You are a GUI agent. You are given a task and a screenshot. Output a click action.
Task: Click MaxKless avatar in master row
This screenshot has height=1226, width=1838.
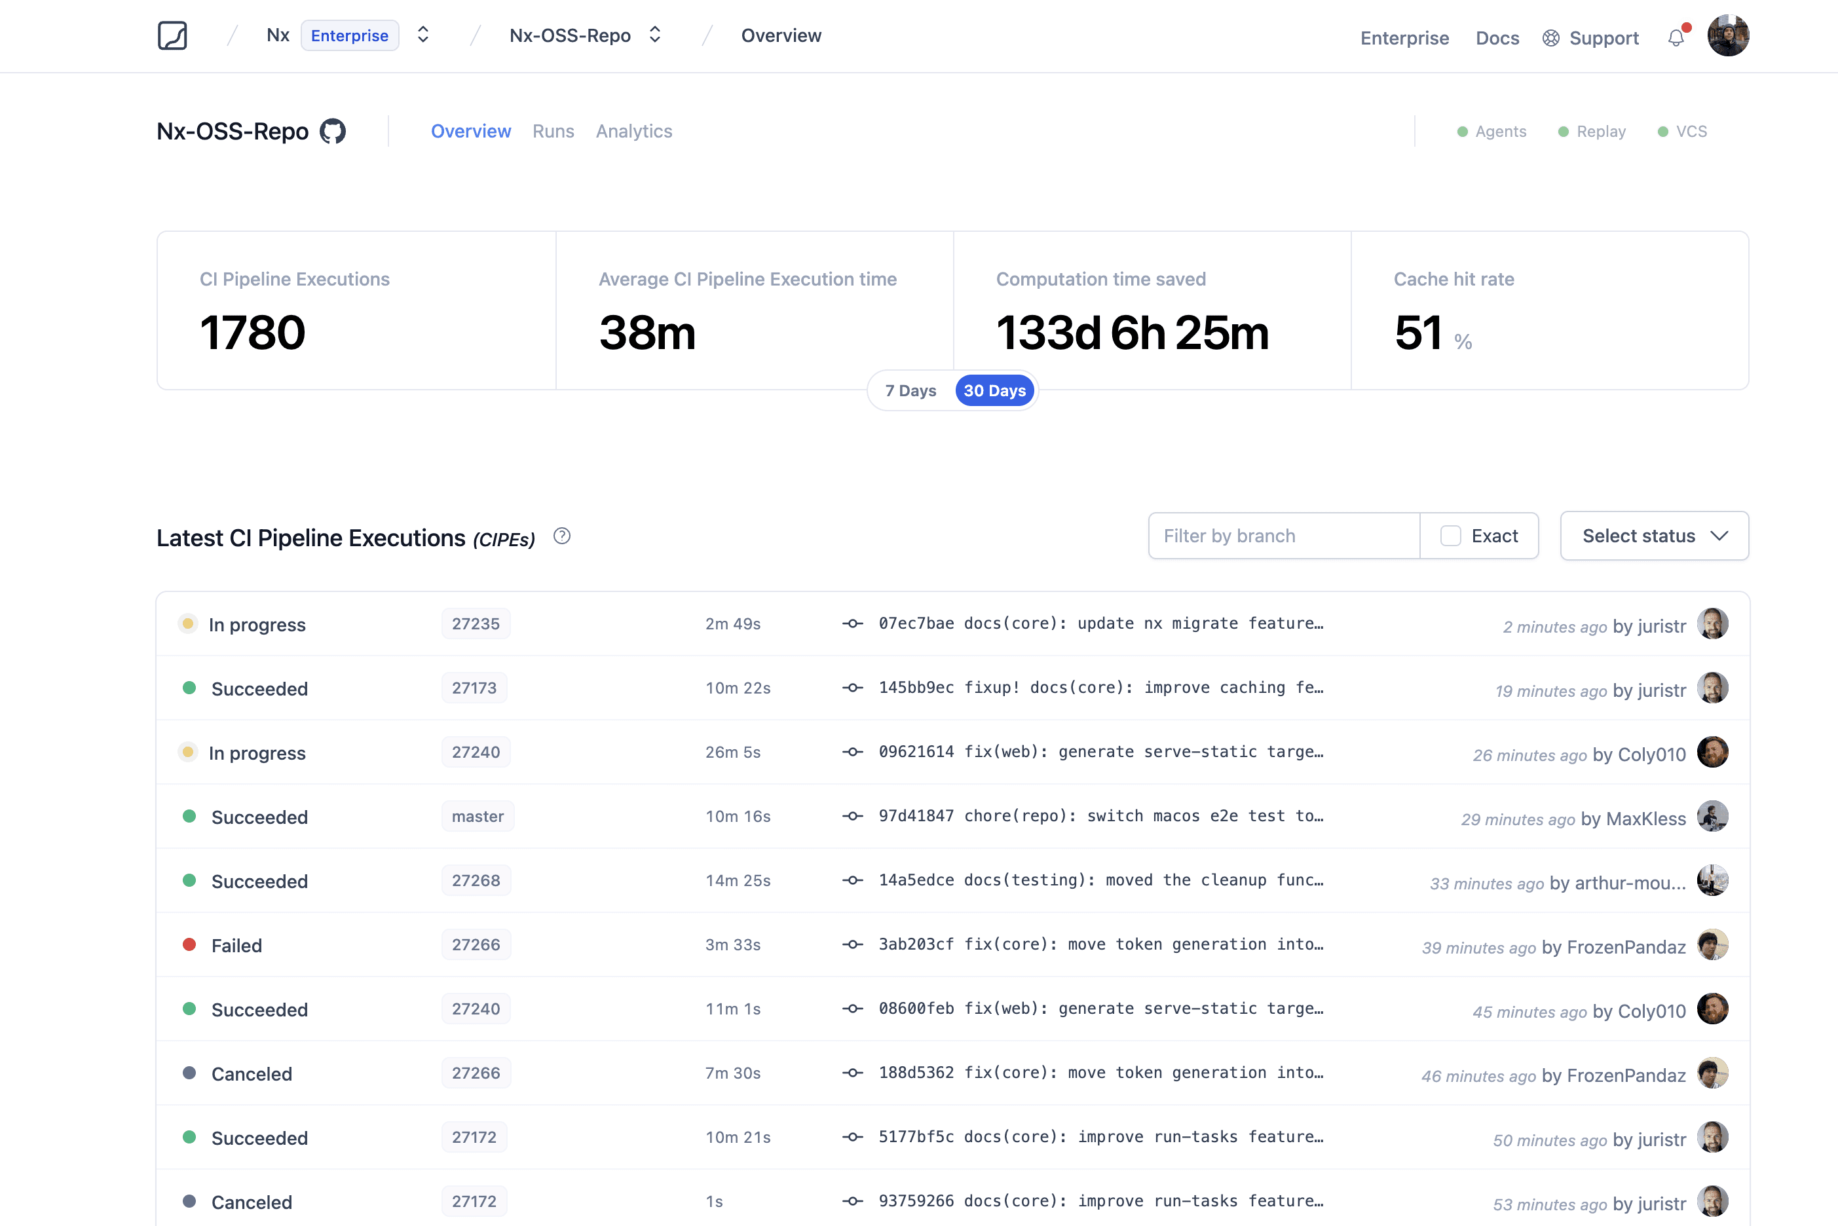click(1712, 817)
